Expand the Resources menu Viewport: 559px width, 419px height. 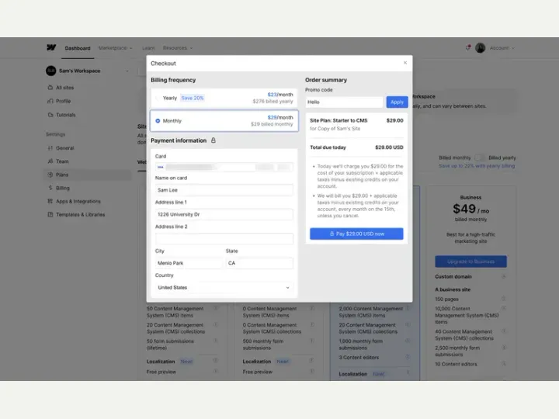[x=178, y=48]
